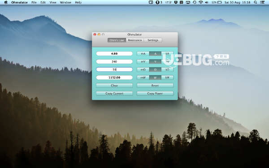Open the Time Machine menu icon
This screenshot has width=269, height=168.
tap(195, 2)
